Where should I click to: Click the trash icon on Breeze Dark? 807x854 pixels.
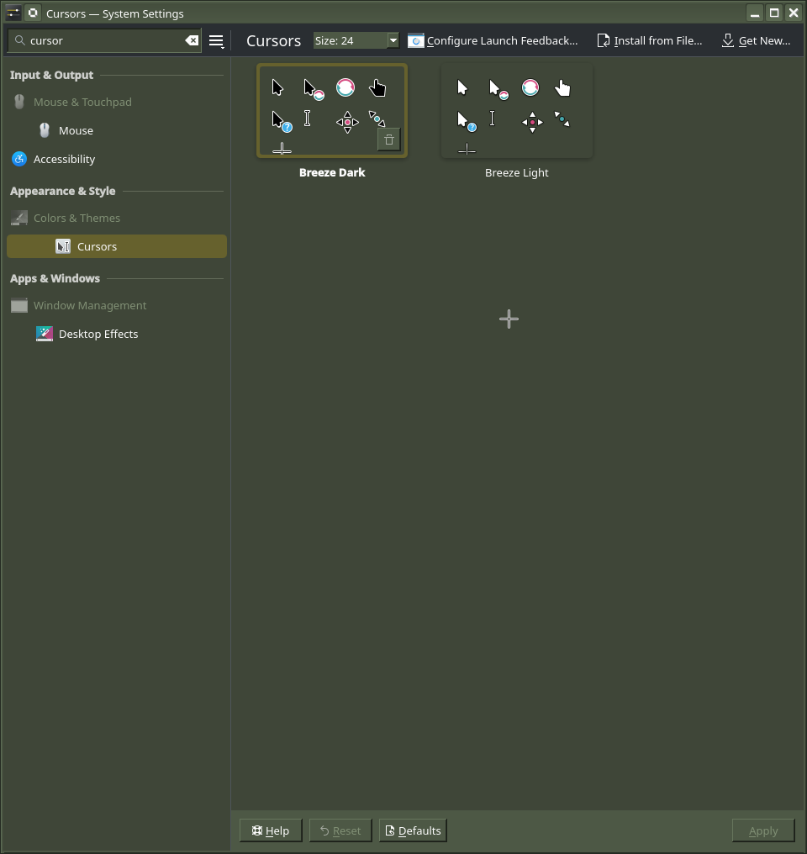click(388, 140)
